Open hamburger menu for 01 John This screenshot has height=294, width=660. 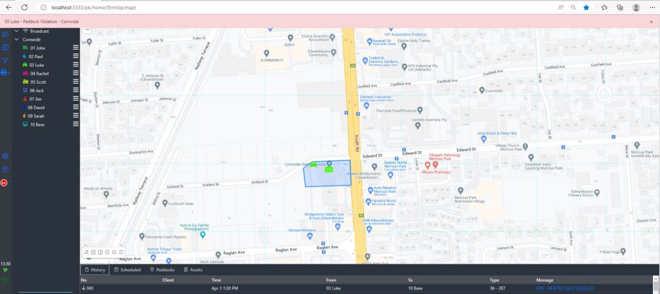click(75, 48)
